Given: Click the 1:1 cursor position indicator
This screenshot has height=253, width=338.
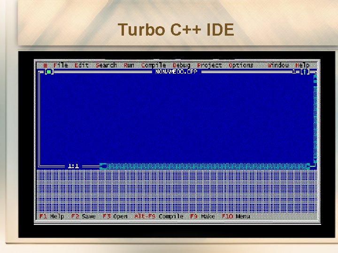Looking at the screenshot, I should 73,166.
